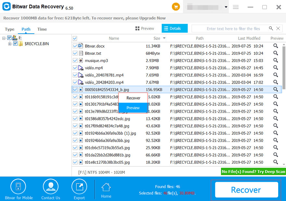Uncheck the 0005018425543334_b.jpg checkbox

(75, 89)
